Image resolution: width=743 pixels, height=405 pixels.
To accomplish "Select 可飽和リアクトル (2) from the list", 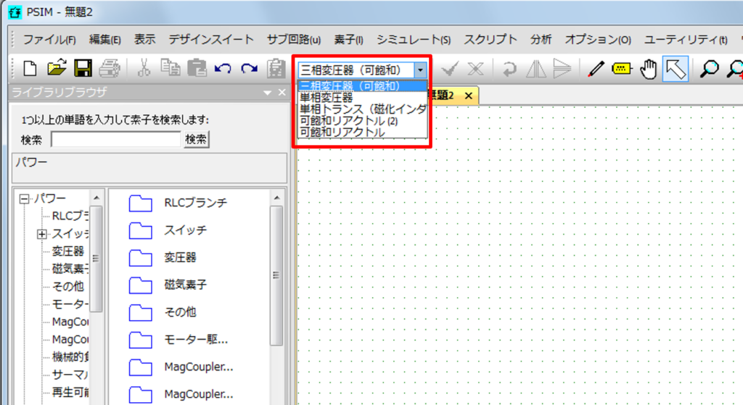I will [363, 121].
